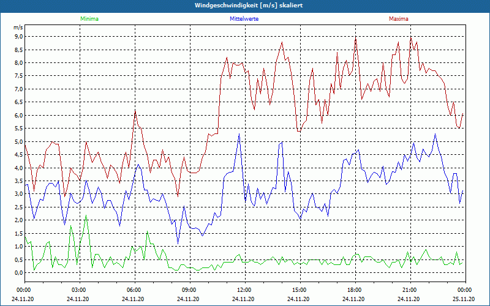
Task: Click the 9,0 y-axis value
Action: (18, 37)
